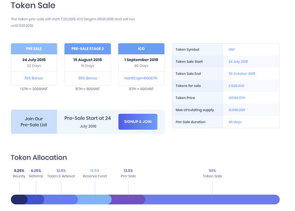295x211 pixels.
Task: Click the 70% Bonus link
Action: [34, 78]
